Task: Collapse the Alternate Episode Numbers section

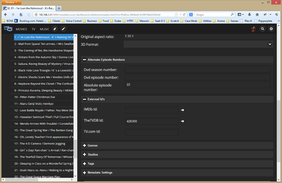Action: click(84, 60)
